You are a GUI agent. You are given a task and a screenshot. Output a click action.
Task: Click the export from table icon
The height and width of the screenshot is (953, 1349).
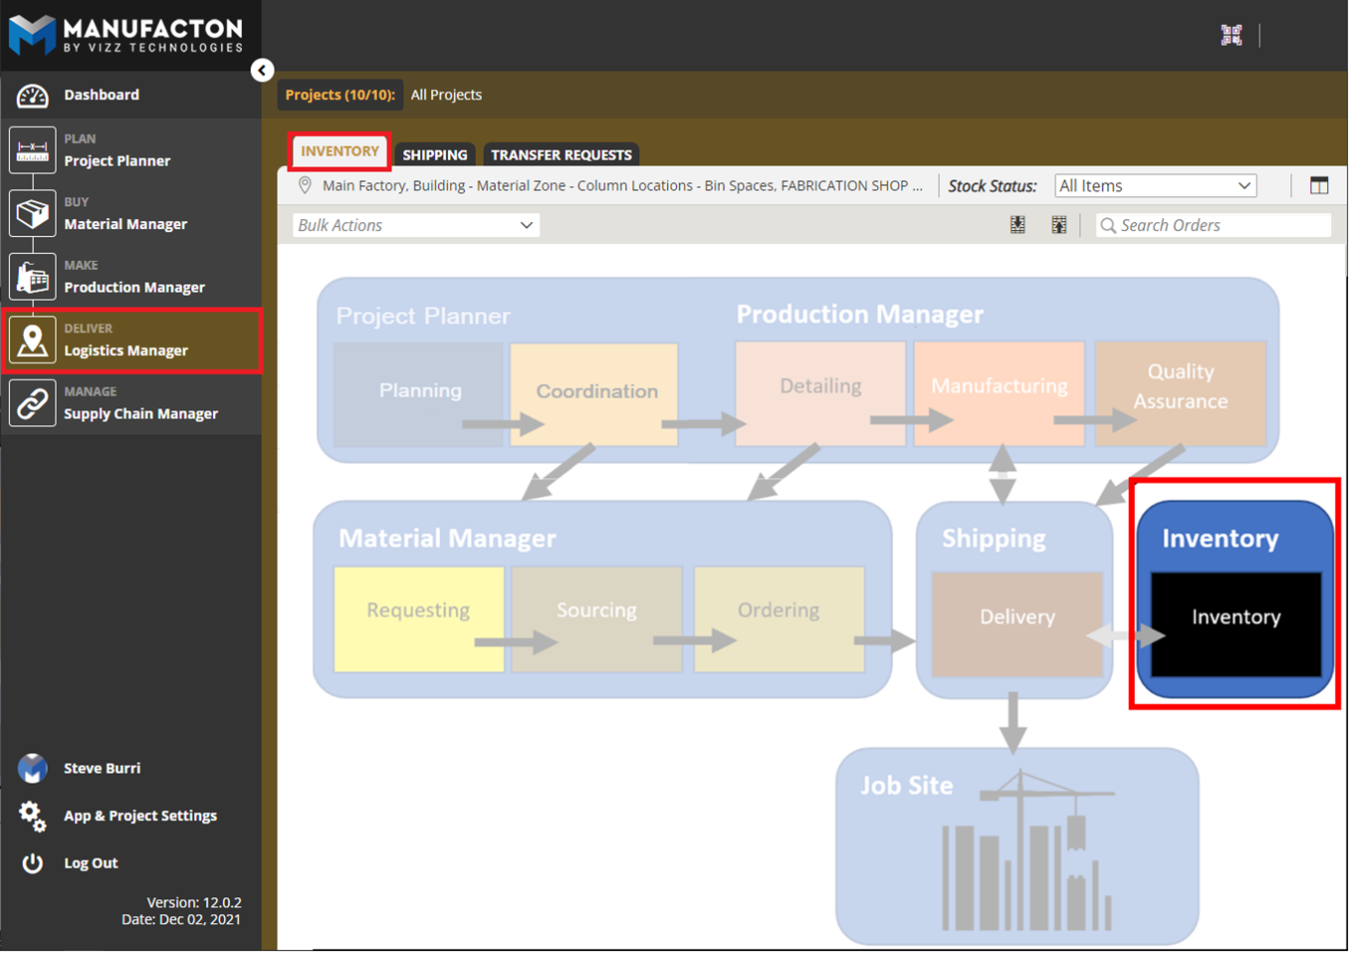point(1058,225)
